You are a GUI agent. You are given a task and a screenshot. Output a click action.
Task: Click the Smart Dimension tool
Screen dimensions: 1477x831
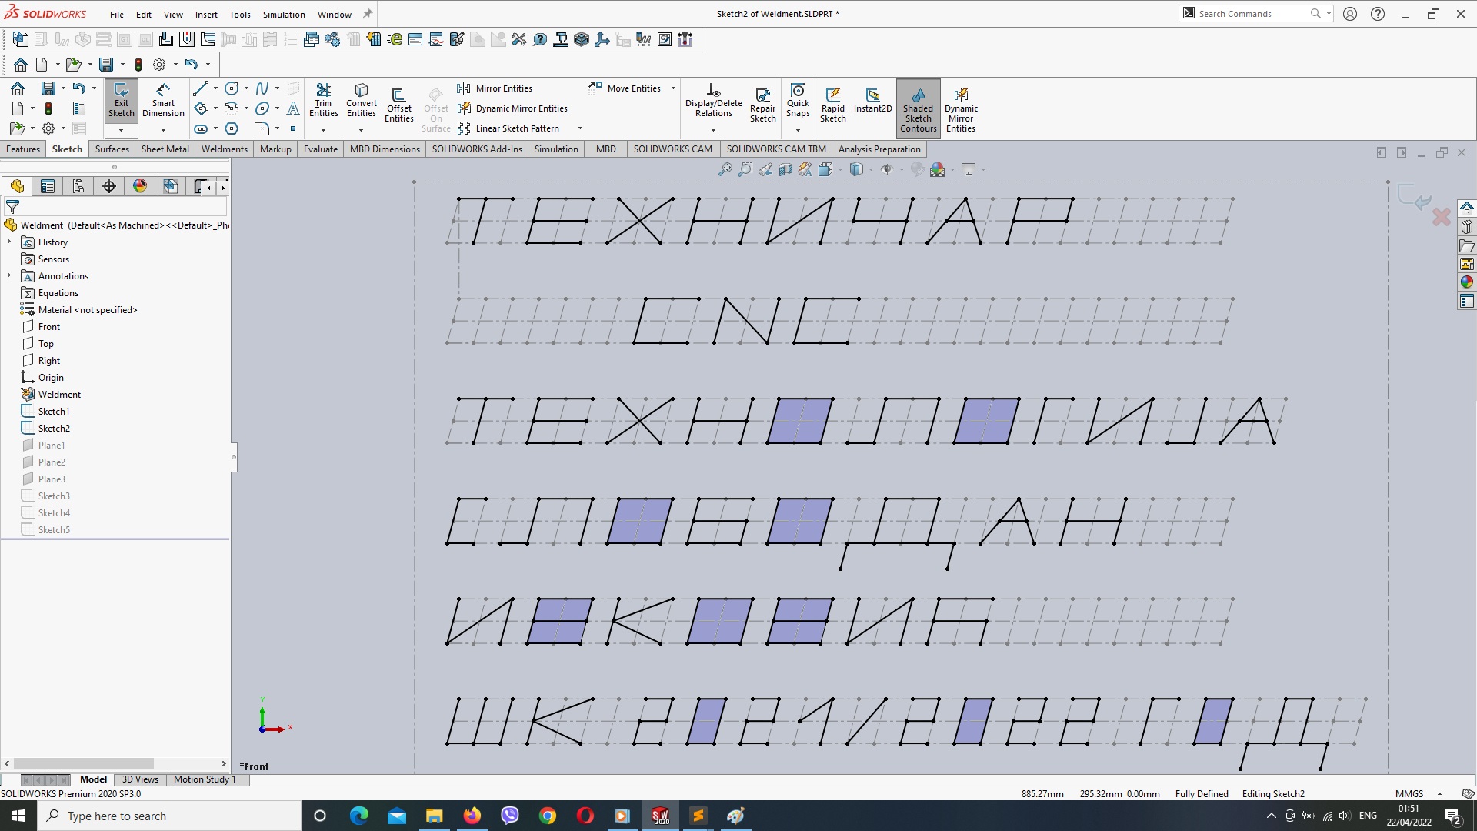tap(162, 102)
